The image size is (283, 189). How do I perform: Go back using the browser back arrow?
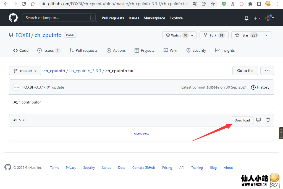click(6, 4)
